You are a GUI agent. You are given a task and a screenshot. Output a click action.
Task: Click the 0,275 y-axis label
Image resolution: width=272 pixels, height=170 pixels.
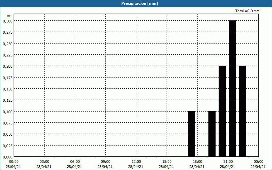7,32
